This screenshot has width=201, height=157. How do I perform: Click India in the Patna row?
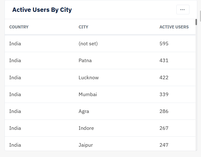(x=15, y=61)
